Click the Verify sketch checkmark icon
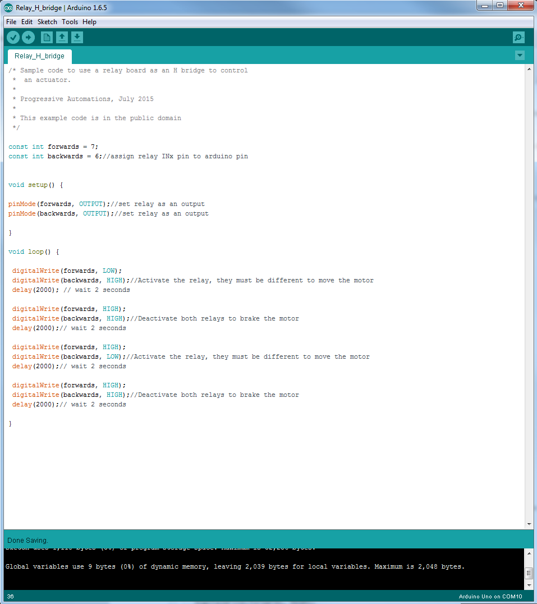537x604 pixels. 13,38
